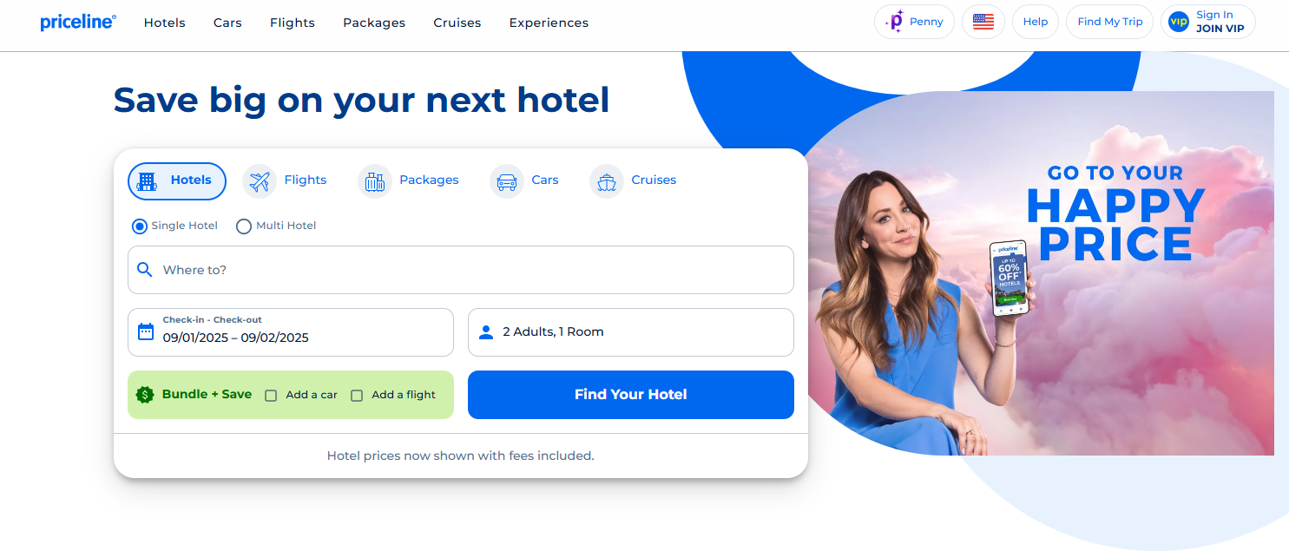Click the Priceline logo
Image resolution: width=1289 pixels, height=551 pixels.
pos(78,23)
